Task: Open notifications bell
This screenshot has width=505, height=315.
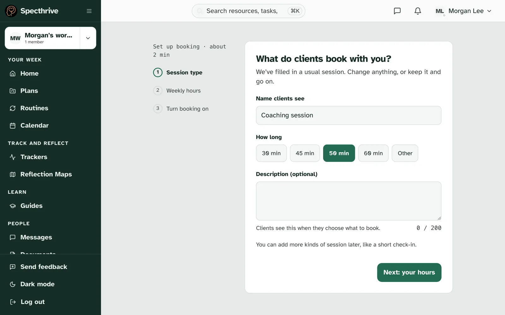Action: [418, 11]
